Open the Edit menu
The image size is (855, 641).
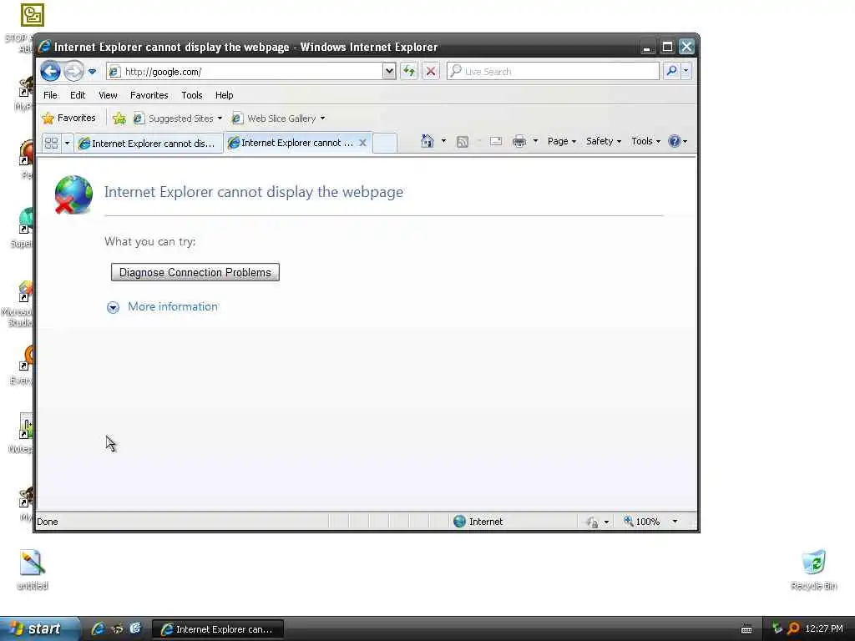(78, 95)
